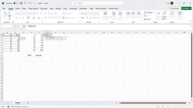Open the Comments pane button
The height and width of the screenshot is (108, 193).
coord(174,8)
